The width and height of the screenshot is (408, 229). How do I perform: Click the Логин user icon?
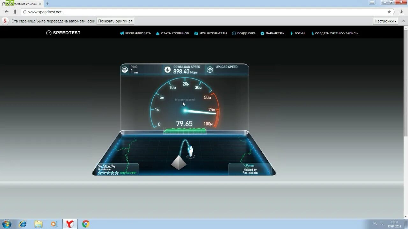coord(292,33)
